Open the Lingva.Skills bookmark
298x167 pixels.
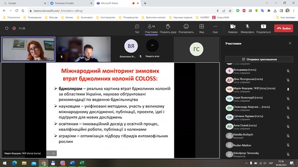click(221, 18)
